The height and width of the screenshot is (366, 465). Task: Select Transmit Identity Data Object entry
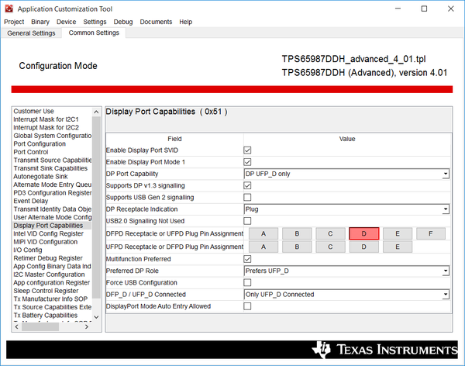pos(52,209)
